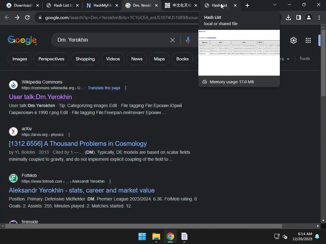Click the address bar URL
The image size is (326, 244).
click(122, 18)
